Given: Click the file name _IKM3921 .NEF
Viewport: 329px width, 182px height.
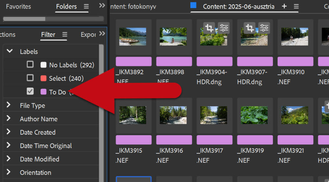Looking at the screenshot, I should point(291,155).
